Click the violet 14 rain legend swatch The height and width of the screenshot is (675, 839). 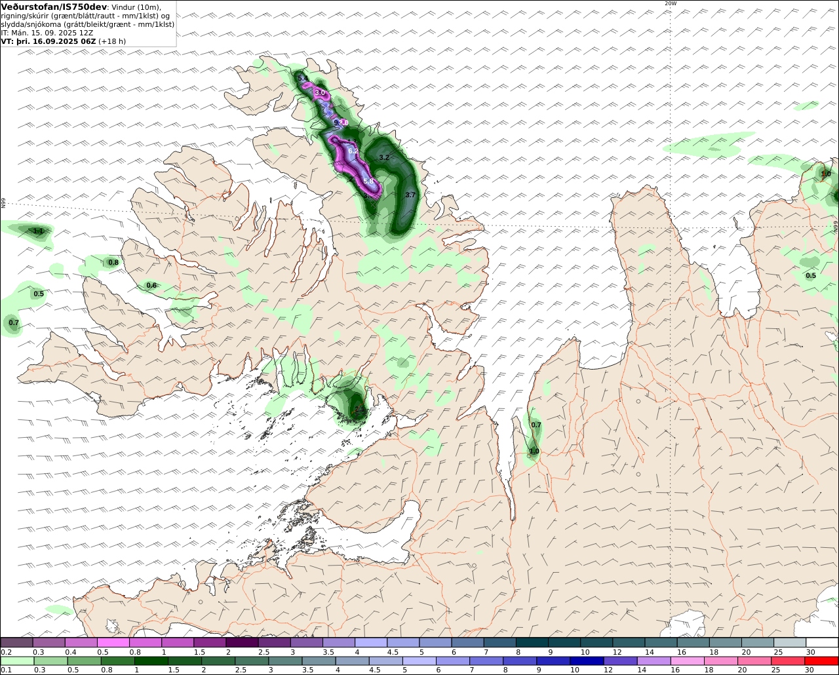(x=653, y=661)
